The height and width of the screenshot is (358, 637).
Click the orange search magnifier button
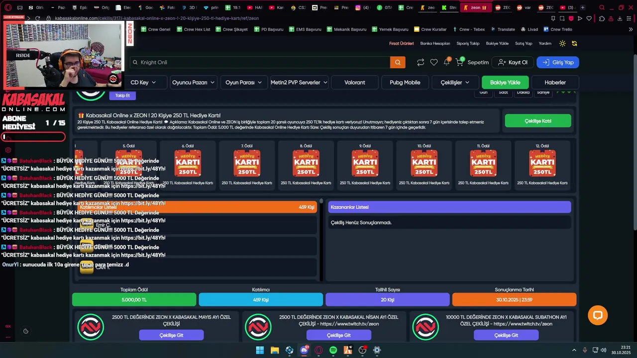tap(398, 62)
